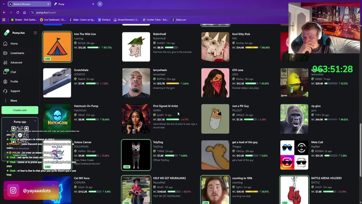Go to browser home page

point(25,12)
